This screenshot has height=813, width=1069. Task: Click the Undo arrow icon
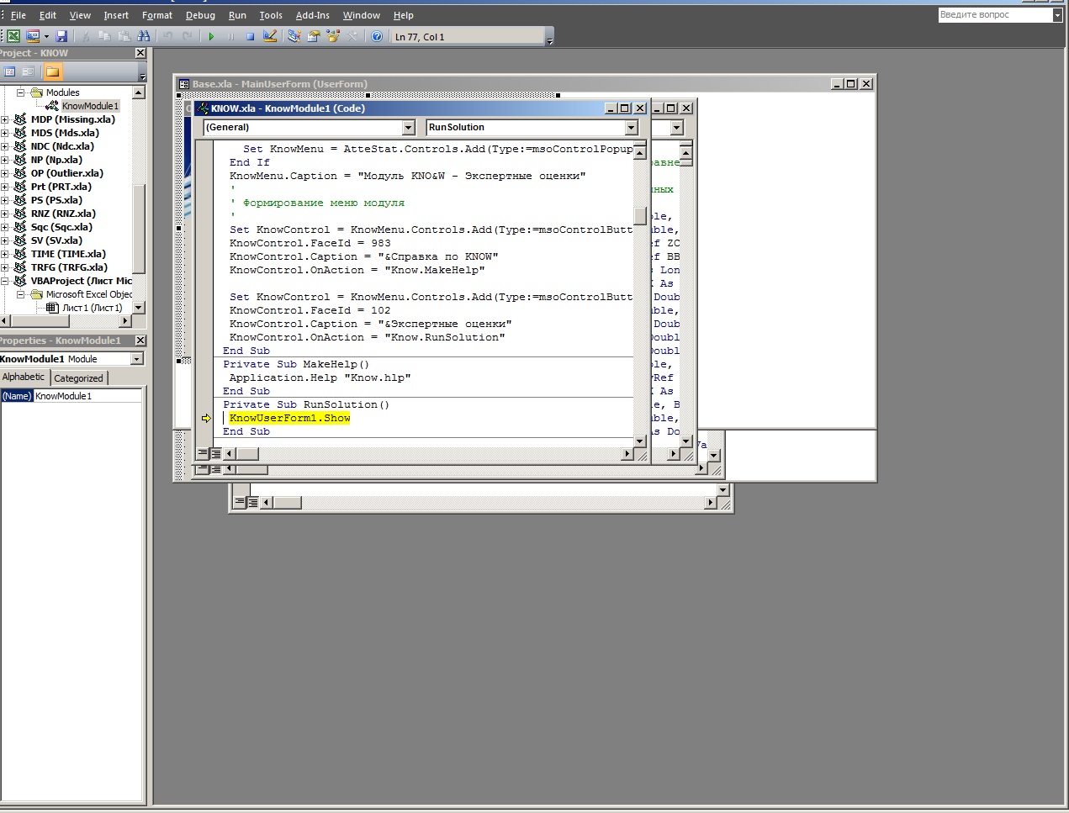pyautogui.click(x=167, y=36)
